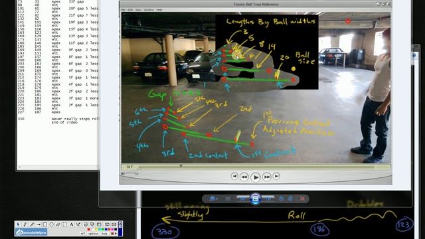Select the rectangle shape tool in Annotate!Pro
The height and width of the screenshot is (239, 425).
click(44, 224)
